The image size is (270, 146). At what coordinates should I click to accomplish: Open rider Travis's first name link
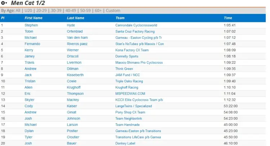[x=29, y=63]
